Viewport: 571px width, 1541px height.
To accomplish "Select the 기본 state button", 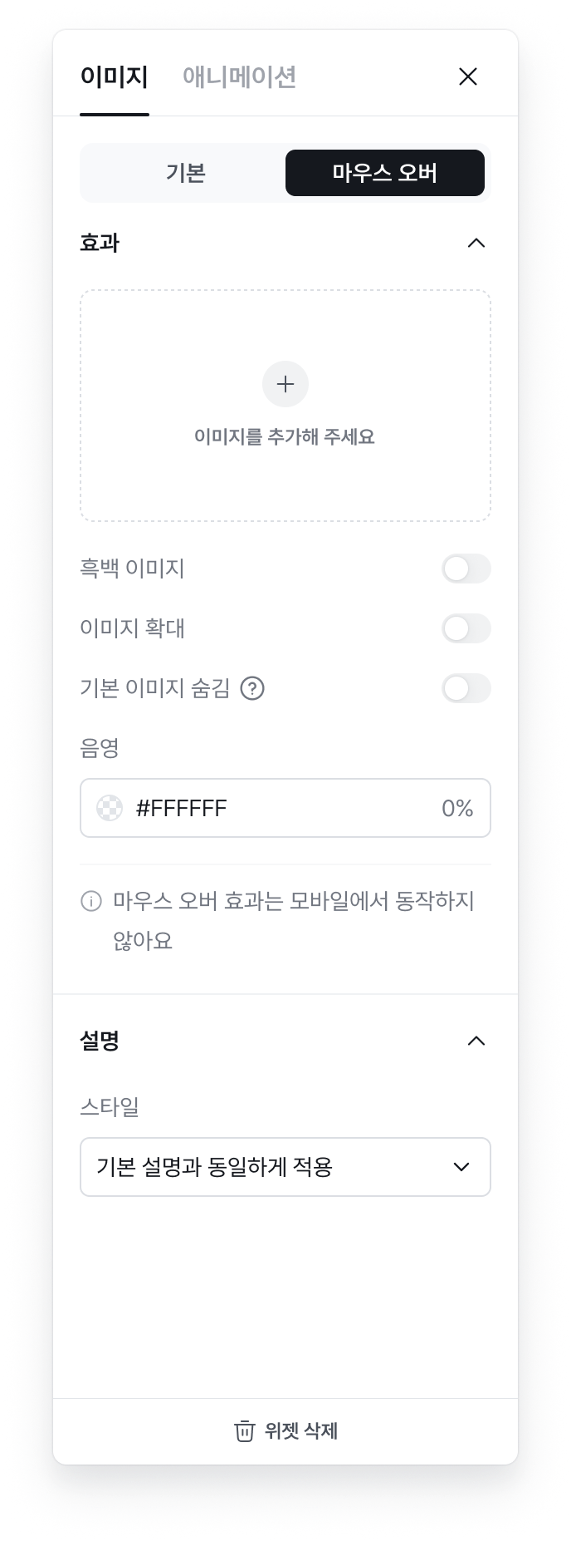I will 185,173.
